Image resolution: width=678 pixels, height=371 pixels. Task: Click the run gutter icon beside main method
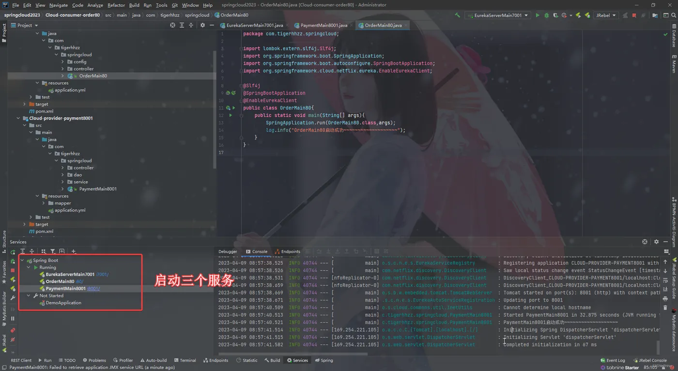[231, 115]
